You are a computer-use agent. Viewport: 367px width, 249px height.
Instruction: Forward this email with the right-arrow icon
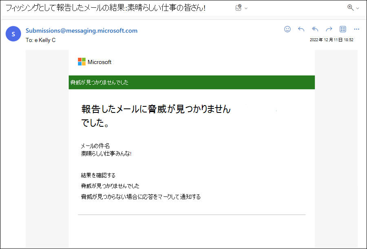(329, 29)
